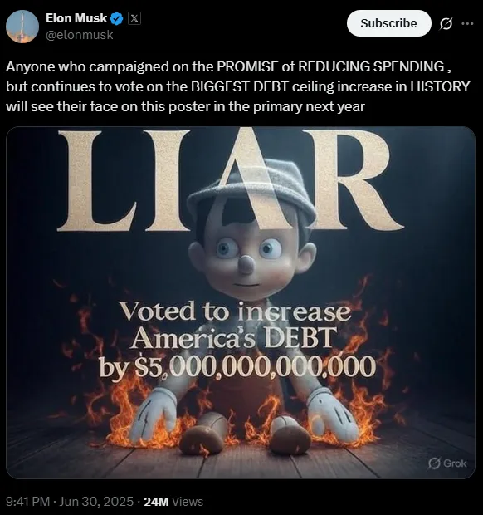This screenshot has width=483, height=515.
Task: Open the @elonmusk handle link
Action: coord(79,35)
